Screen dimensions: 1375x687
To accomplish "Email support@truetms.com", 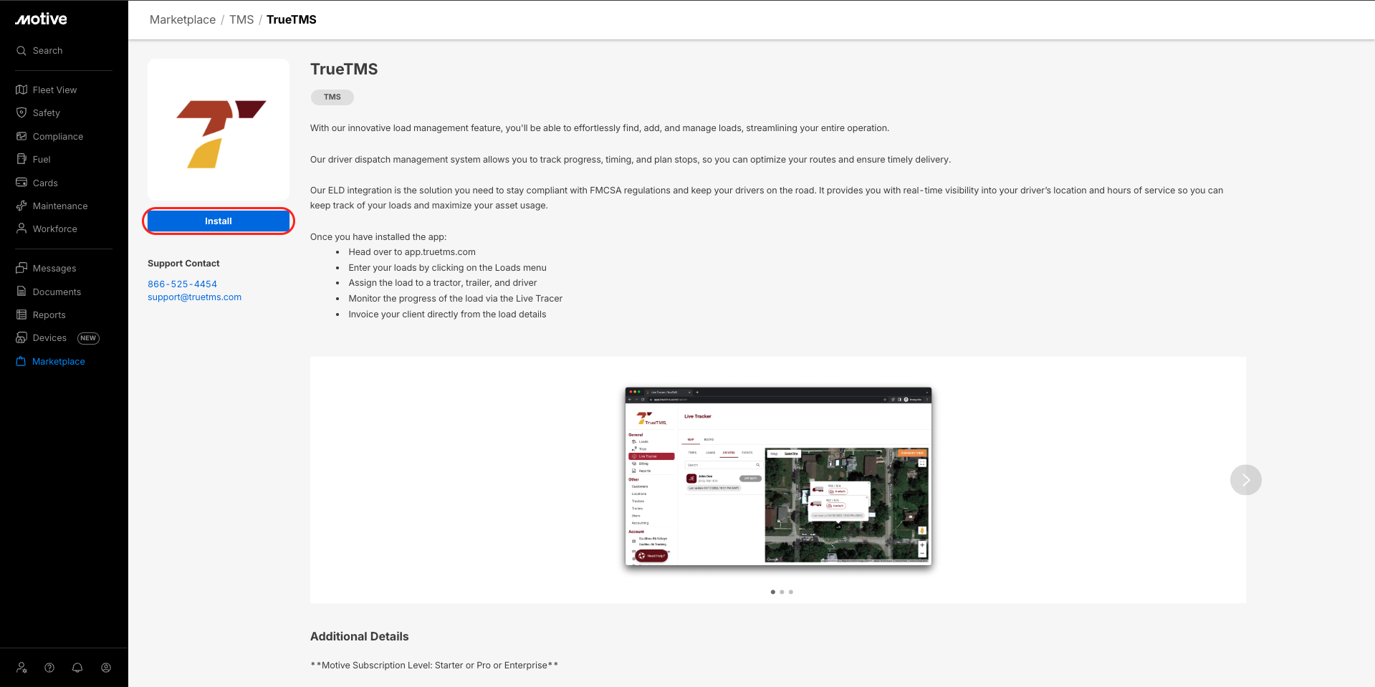I will click(x=194, y=297).
